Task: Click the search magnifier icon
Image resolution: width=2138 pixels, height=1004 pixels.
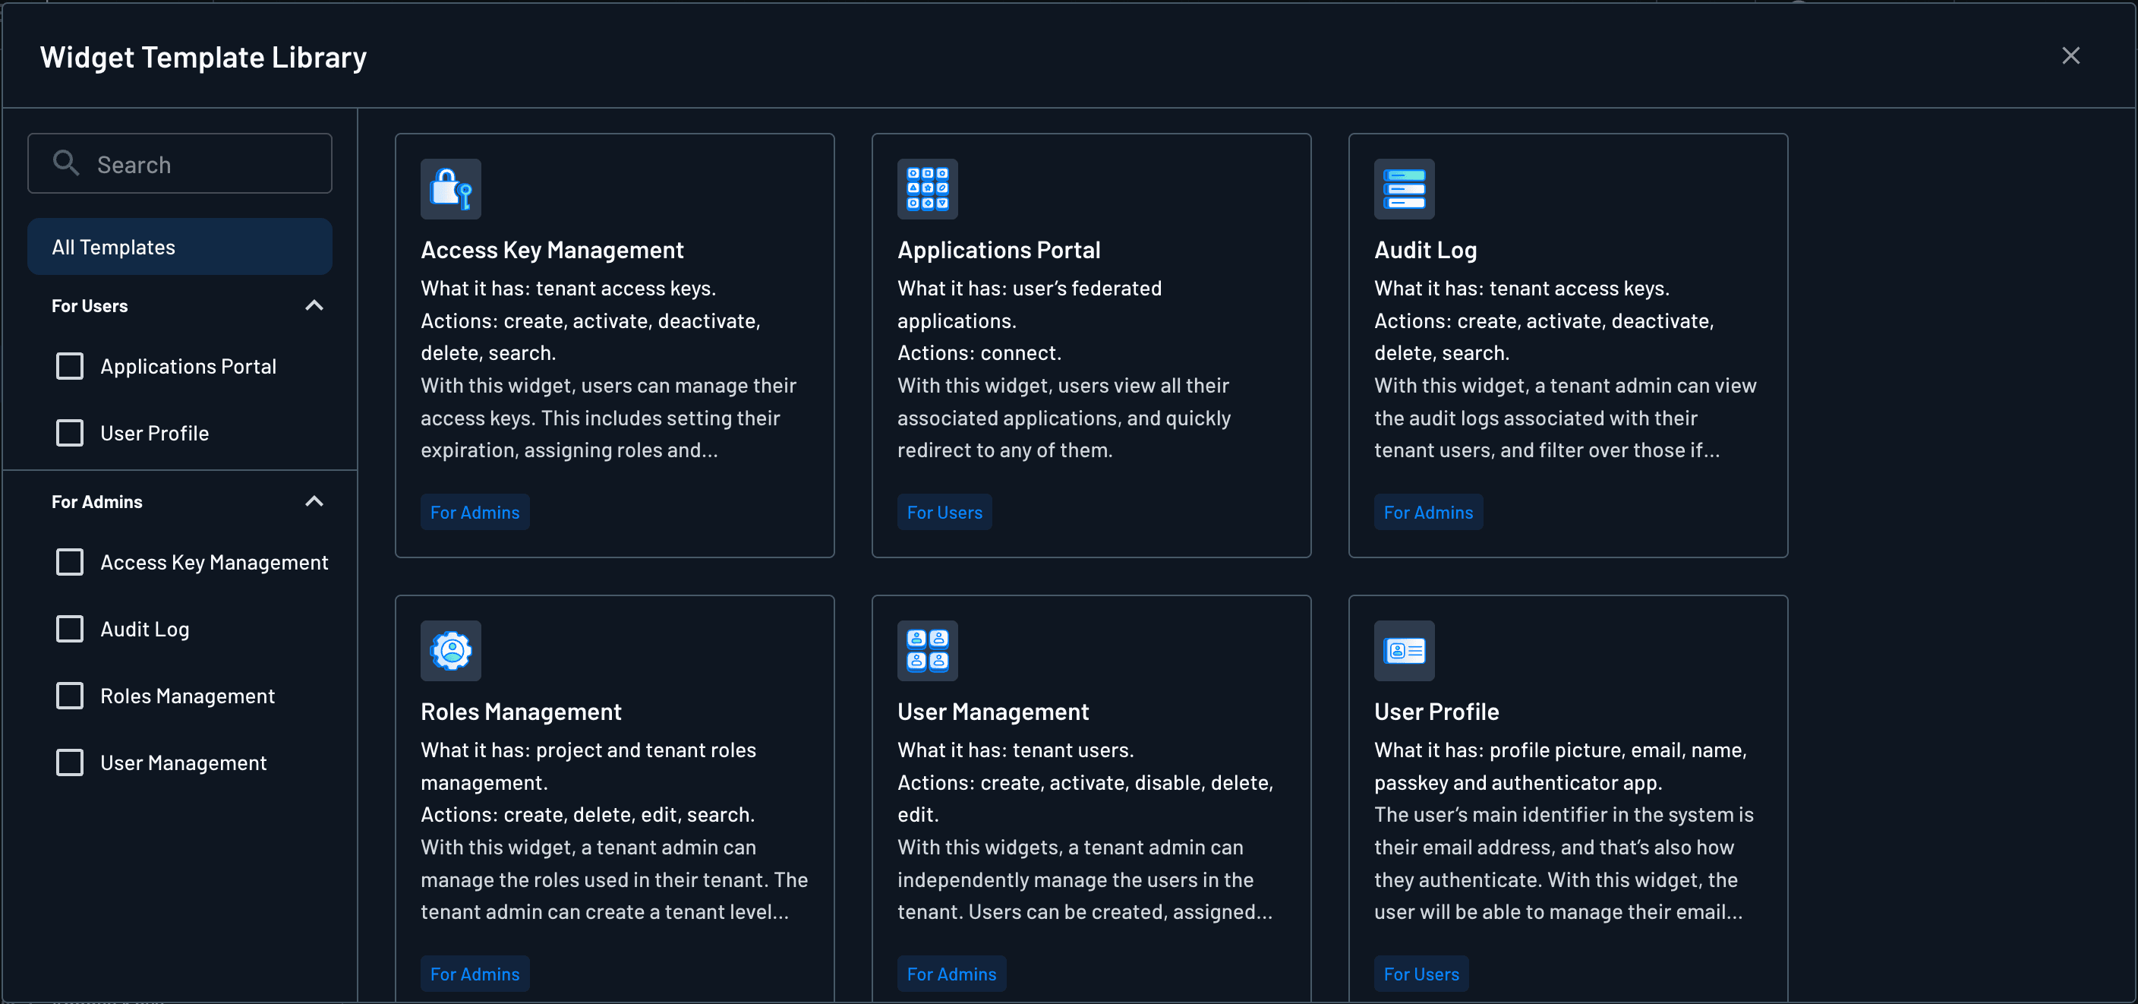Action: 65,163
